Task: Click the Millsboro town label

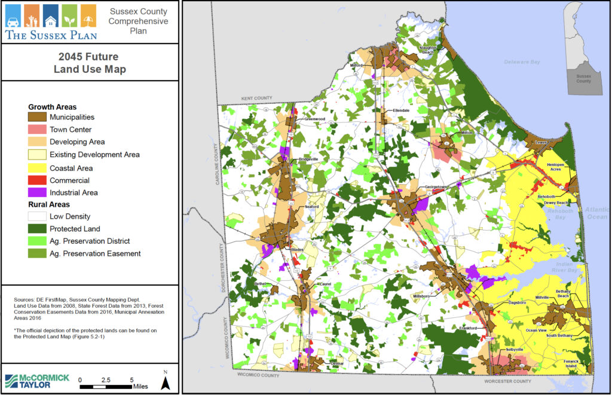Action: point(421,296)
